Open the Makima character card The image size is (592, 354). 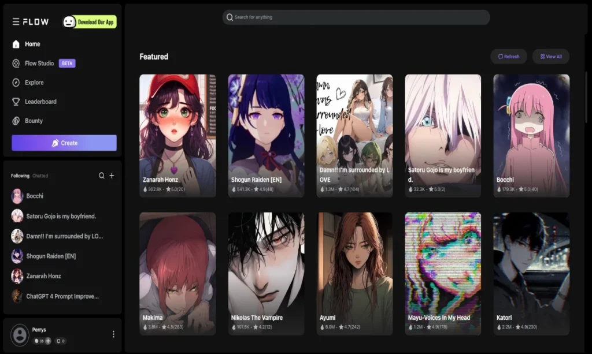point(177,273)
